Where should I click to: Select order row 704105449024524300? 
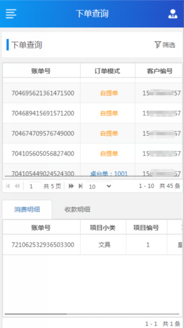point(92,171)
